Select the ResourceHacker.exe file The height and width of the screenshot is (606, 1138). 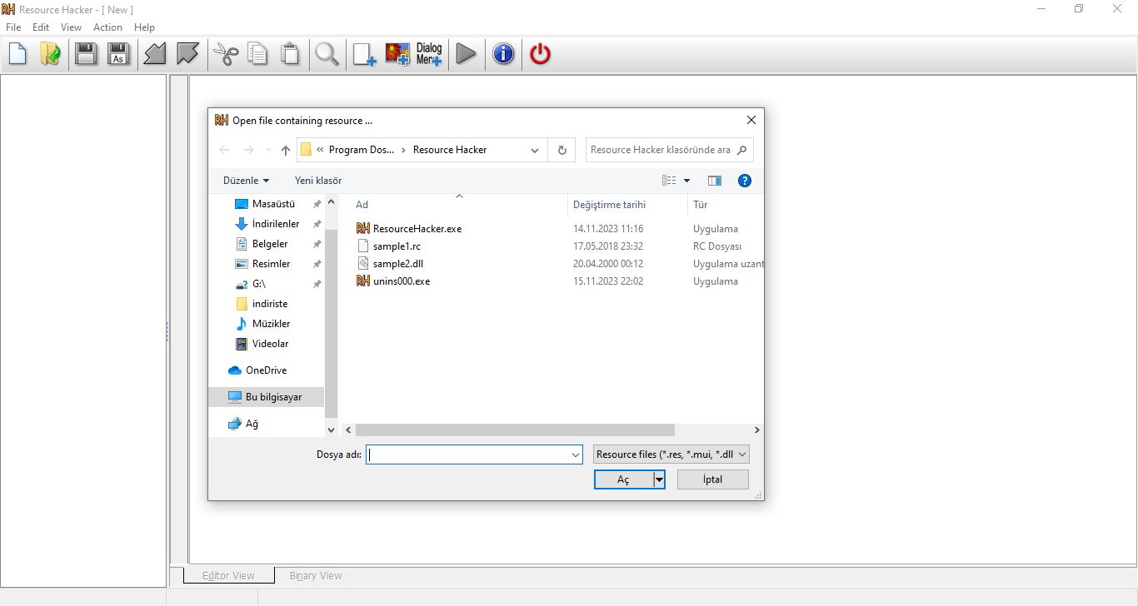pyautogui.click(x=417, y=229)
